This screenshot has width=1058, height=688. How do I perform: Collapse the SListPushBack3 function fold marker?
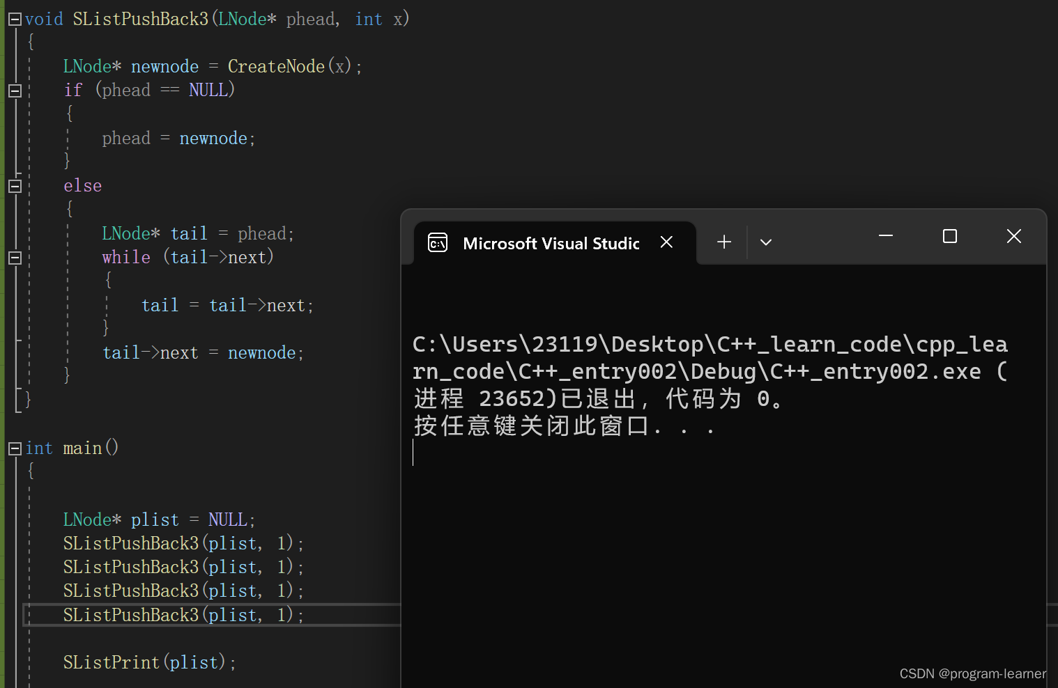pyautogui.click(x=15, y=19)
